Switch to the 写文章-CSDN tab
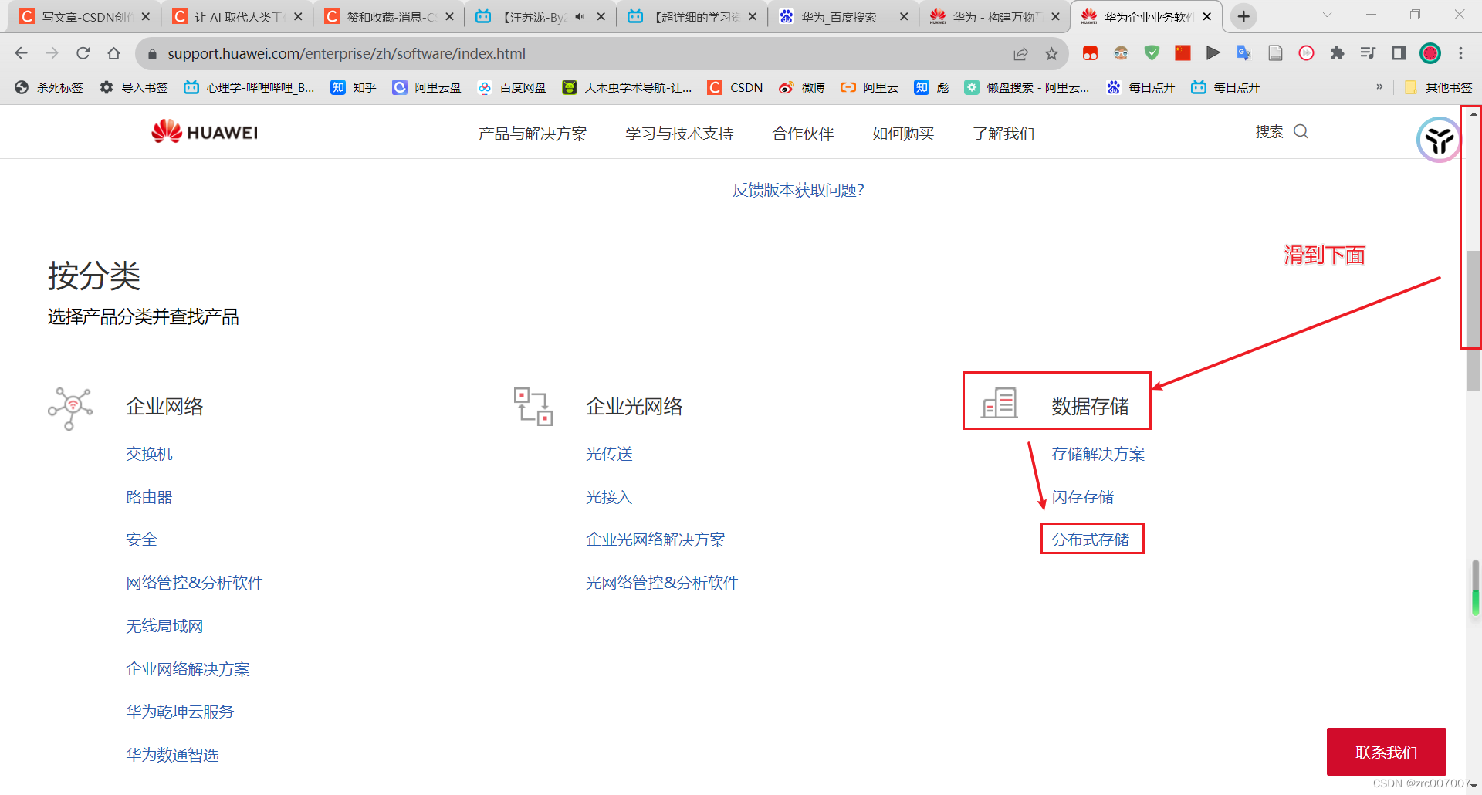Viewport: 1482px width, 795px height. click(85, 16)
